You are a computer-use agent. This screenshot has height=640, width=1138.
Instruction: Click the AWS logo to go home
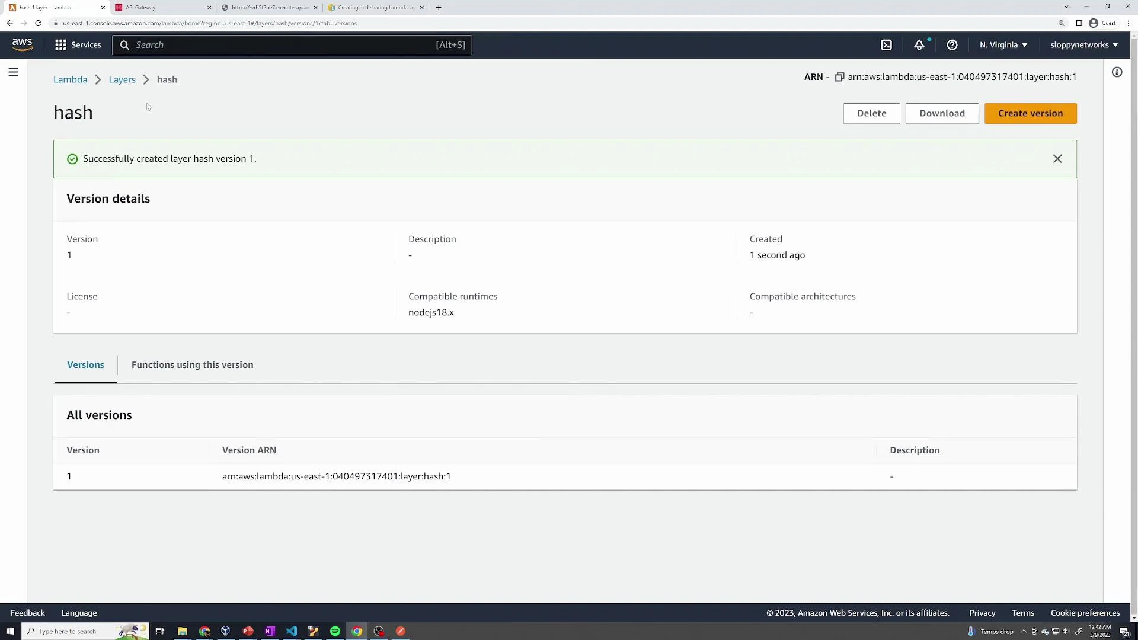point(22,44)
